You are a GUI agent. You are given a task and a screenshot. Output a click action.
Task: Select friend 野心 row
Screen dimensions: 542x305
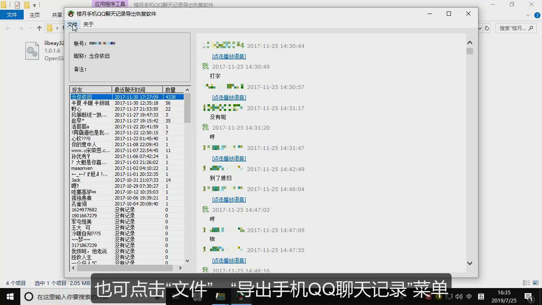pos(127,109)
